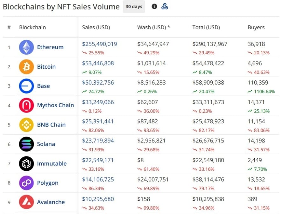Image resolution: width=283 pixels, height=214 pixels.
Task: Sort table by Buyers column header
Action: tap(256, 27)
